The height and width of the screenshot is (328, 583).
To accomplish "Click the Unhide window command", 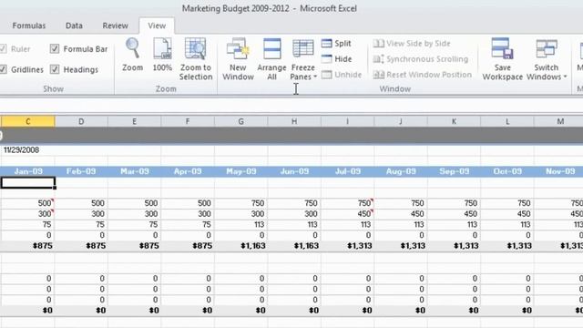I will [x=342, y=75].
